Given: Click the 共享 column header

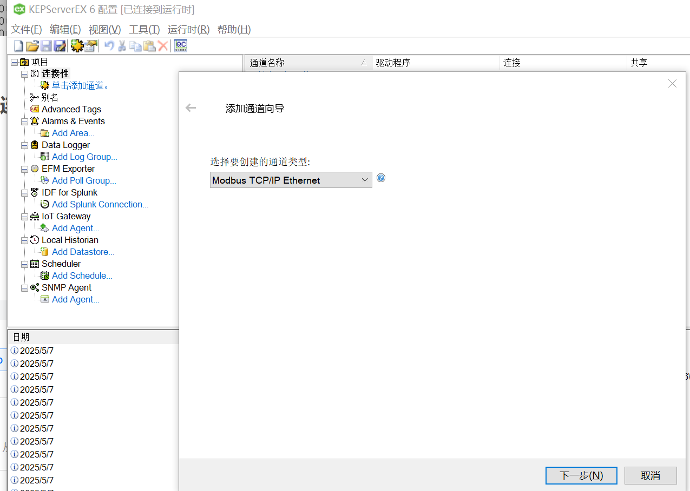Looking at the screenshot, I should click(658, 63).
